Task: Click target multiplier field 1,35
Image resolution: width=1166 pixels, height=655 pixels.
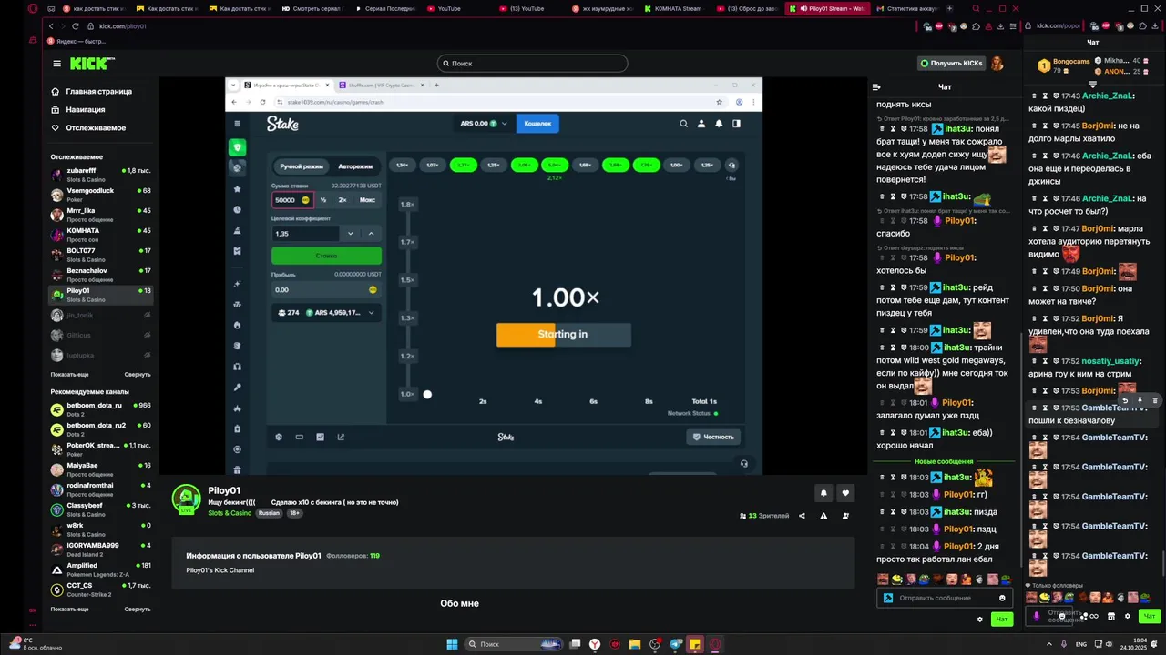Action: click(x=305, y=234)
